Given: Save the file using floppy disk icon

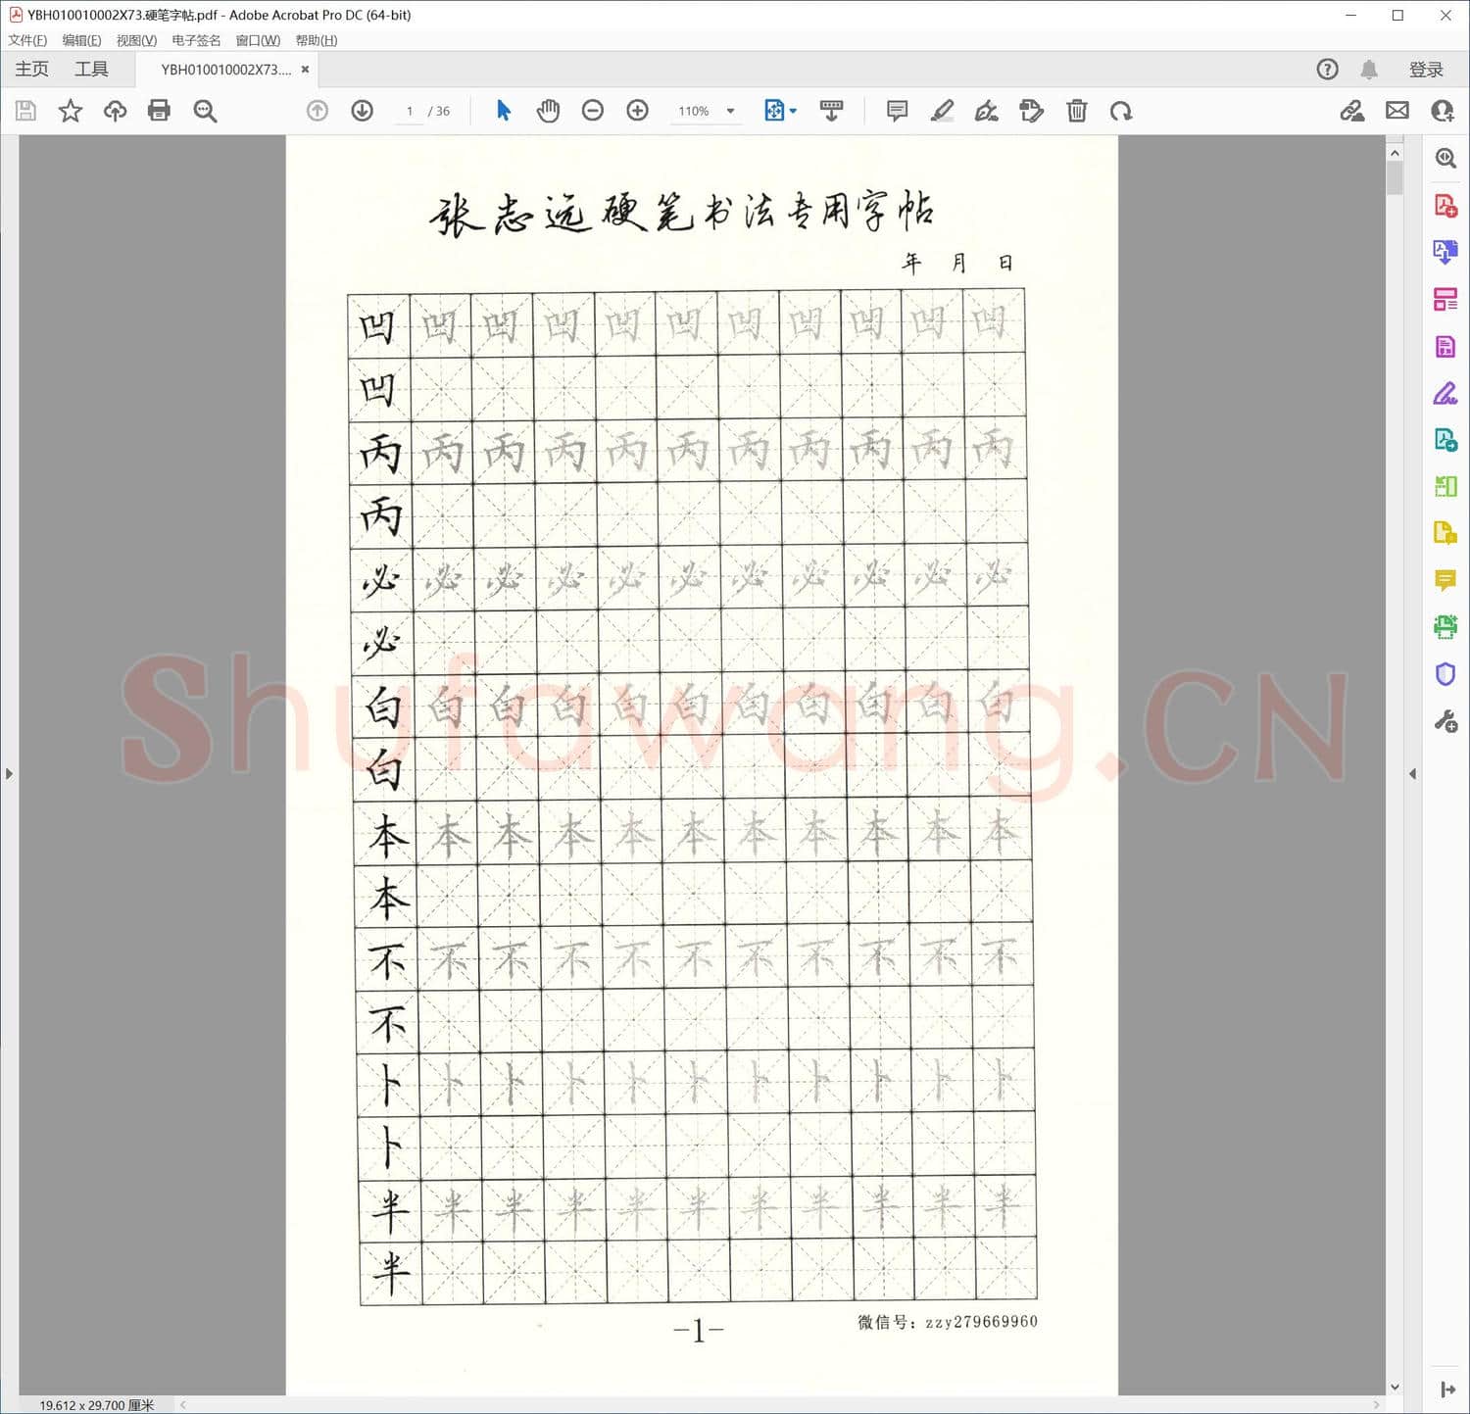Looking at the screenshot, I should tap(26, 111).
